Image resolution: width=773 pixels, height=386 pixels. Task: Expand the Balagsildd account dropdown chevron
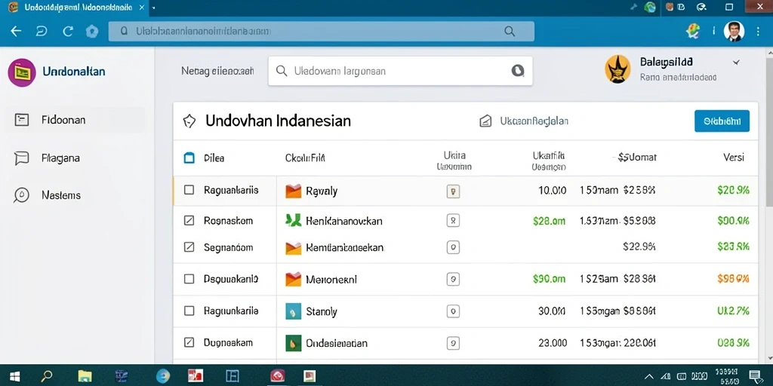736,63
